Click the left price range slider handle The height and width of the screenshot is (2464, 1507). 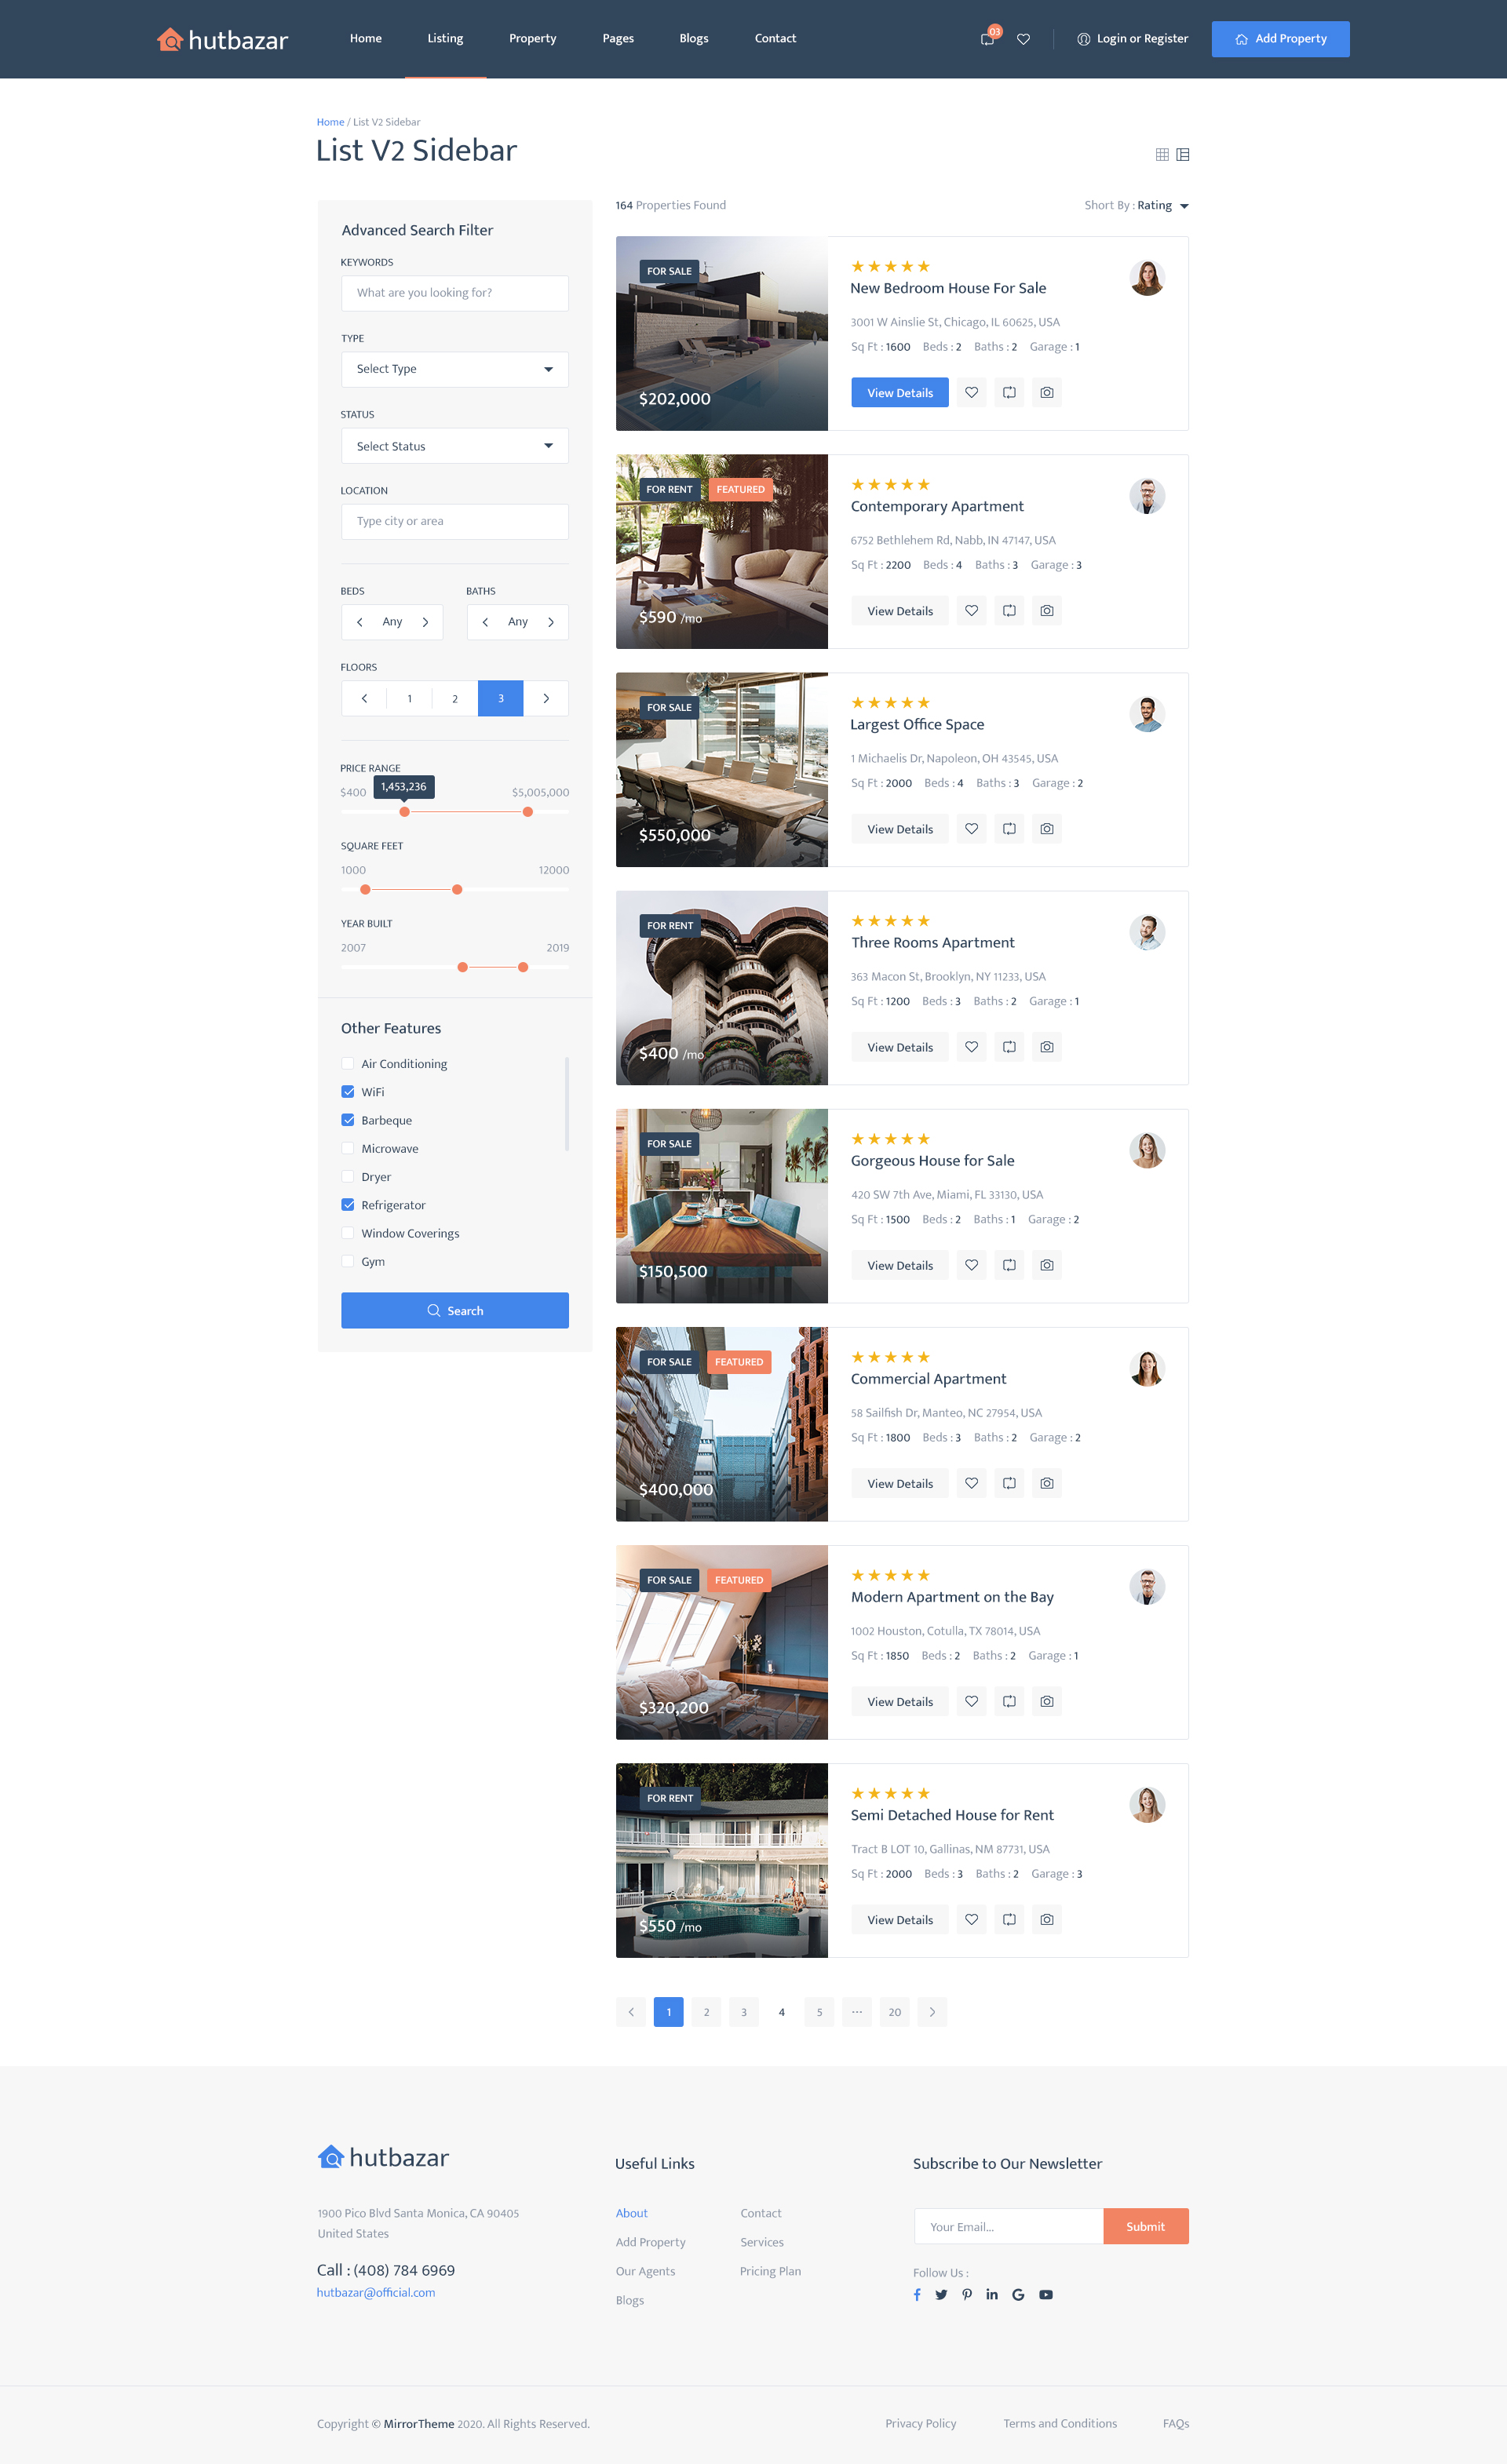[x=404, y=811]
